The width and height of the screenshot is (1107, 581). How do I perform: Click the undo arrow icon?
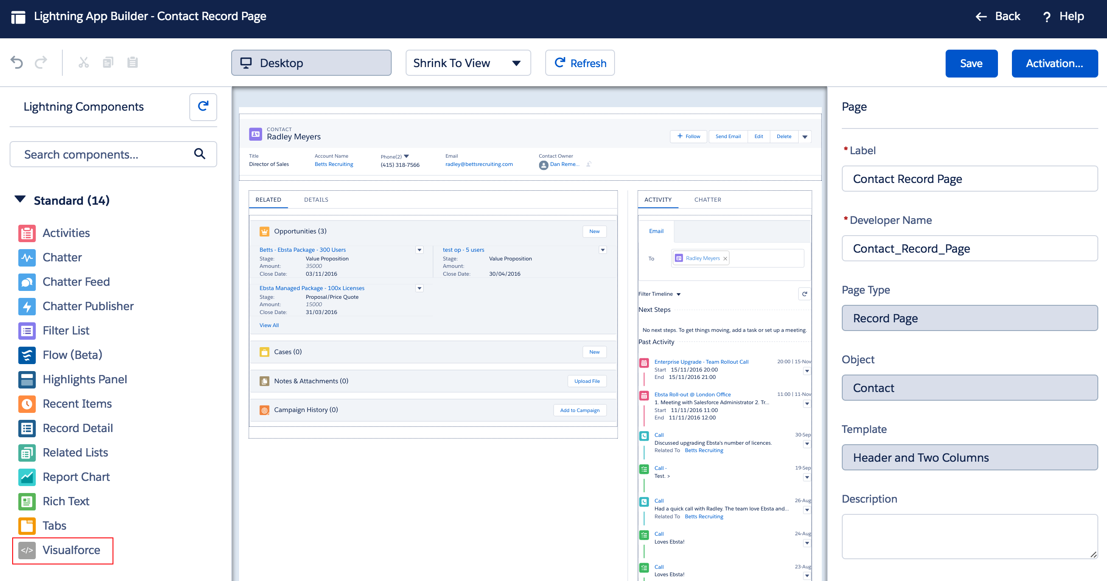pos(17,63)
